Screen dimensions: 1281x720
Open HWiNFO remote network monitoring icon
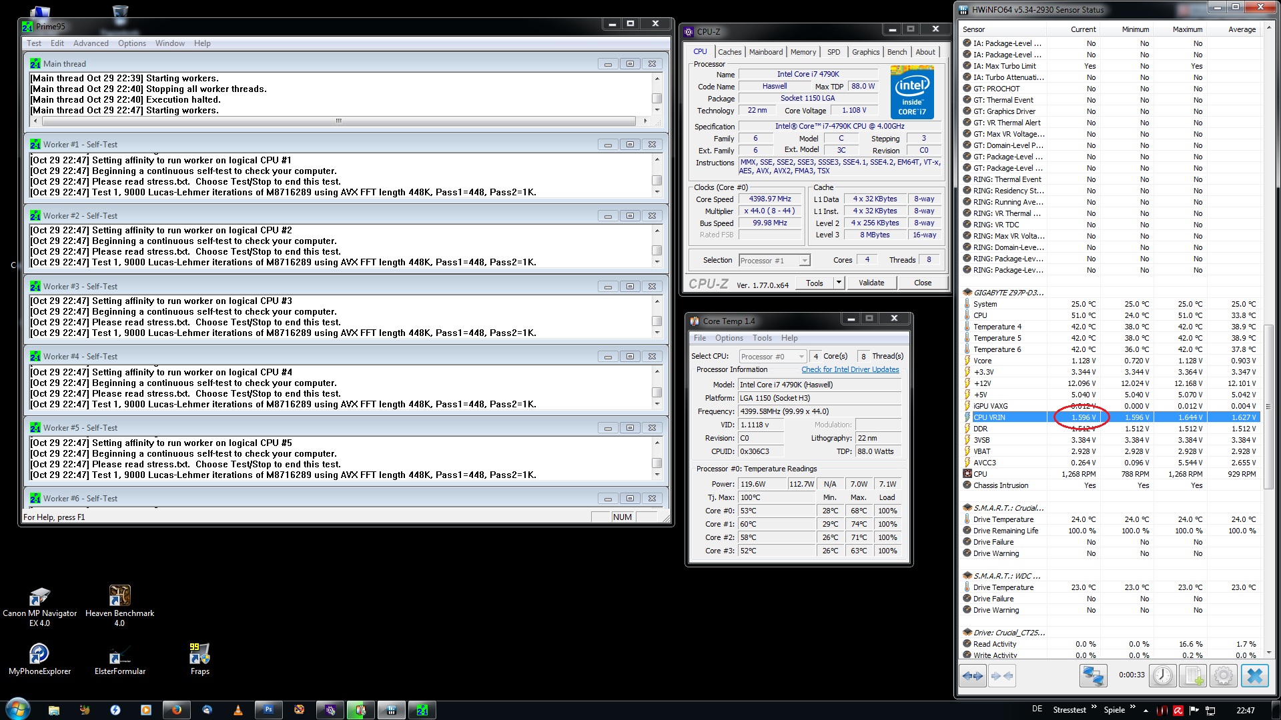1093,675
